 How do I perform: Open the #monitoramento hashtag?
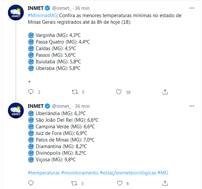click(80, 173)
